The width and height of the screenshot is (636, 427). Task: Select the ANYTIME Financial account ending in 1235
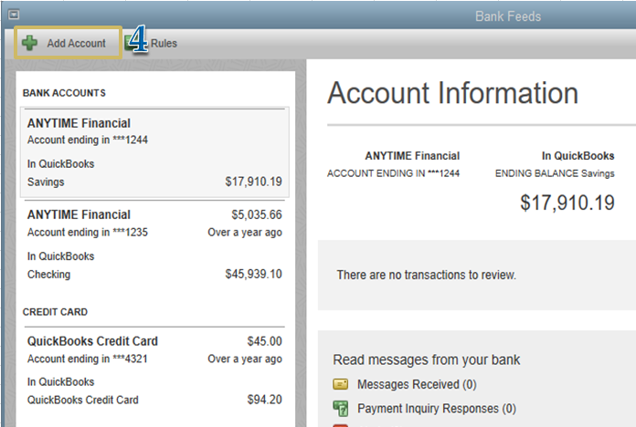click(154, 244)
